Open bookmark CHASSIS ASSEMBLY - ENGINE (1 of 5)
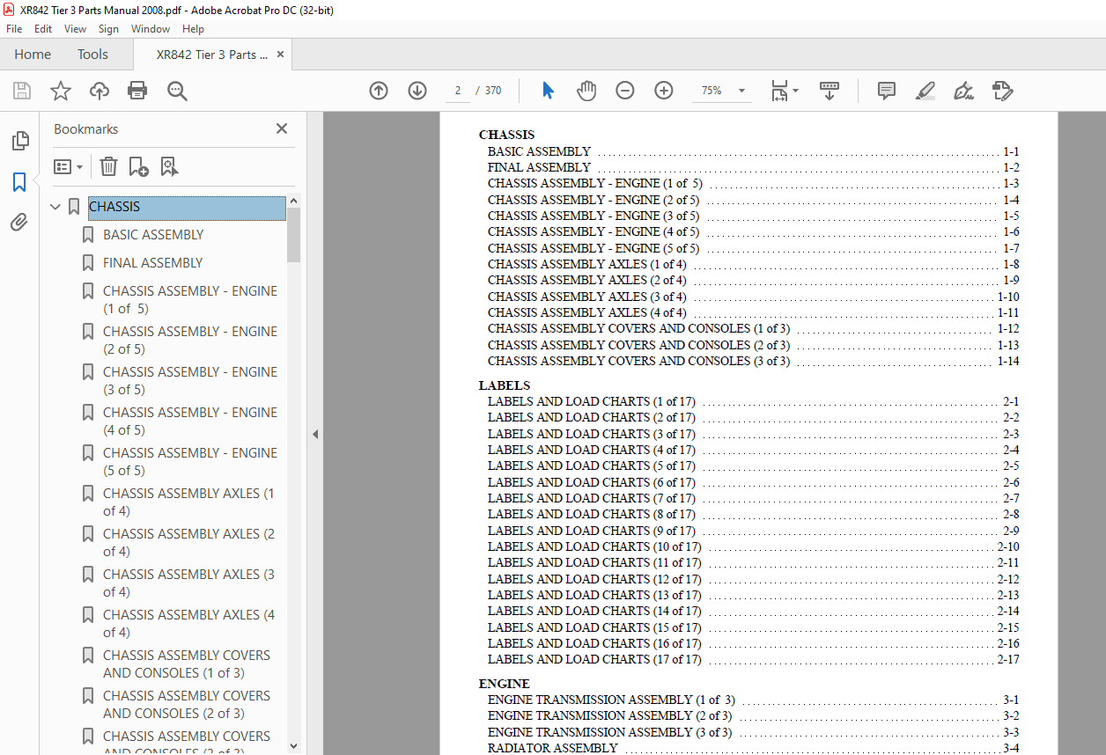 190,300
